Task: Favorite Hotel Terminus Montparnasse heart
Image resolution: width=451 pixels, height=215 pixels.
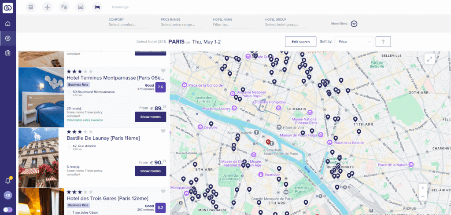Action: [x=163, y=71]
